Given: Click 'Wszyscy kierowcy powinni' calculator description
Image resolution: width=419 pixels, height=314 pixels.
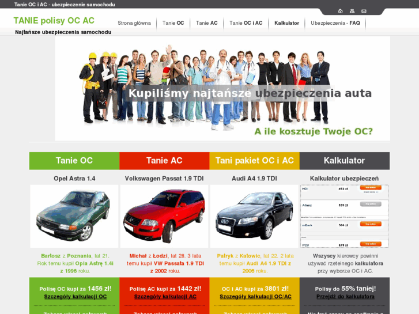Looking at the screenshot, I should coord(345,263).
